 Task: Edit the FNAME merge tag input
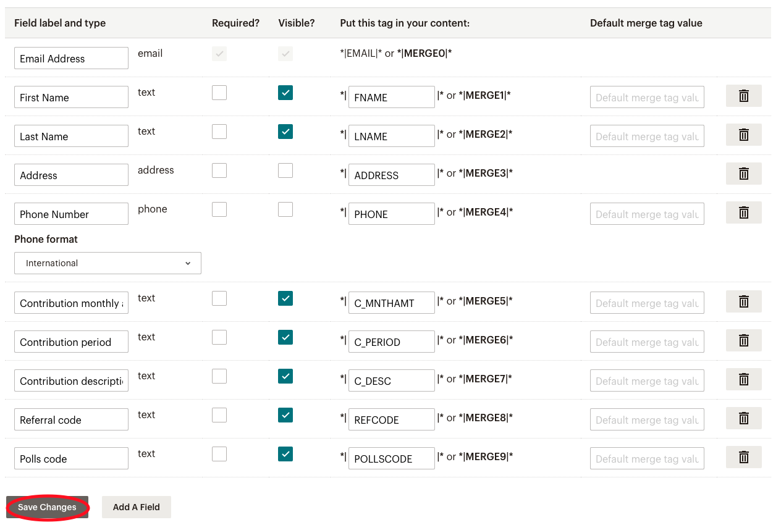click(391, 97)
